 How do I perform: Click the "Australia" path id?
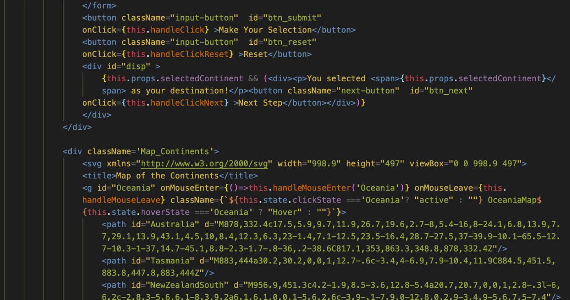173,225
